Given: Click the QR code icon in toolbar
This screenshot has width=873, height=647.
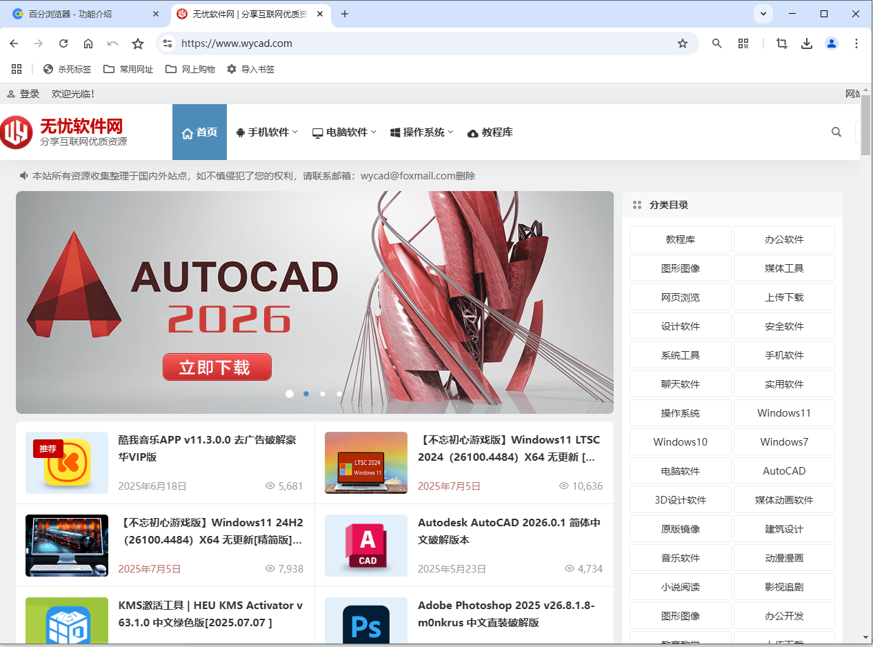Looking at the screenshot, I should [743, 43].
